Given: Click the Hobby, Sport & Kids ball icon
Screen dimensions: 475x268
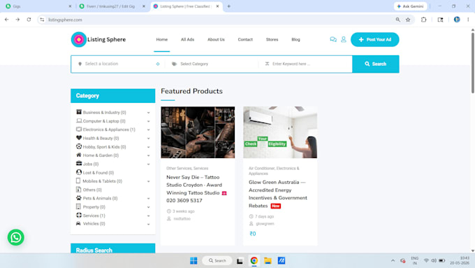Looking at the screenshot, I should click(x=79, y=146).
